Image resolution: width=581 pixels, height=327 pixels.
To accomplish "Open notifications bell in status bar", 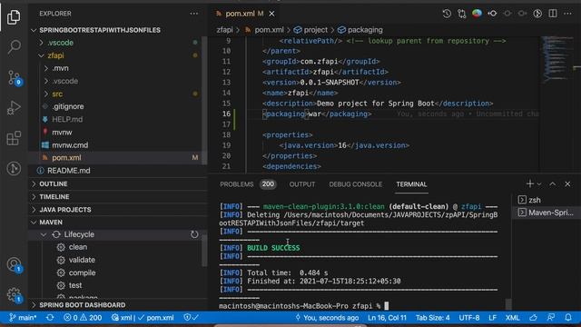I will [x=568, y=318].
